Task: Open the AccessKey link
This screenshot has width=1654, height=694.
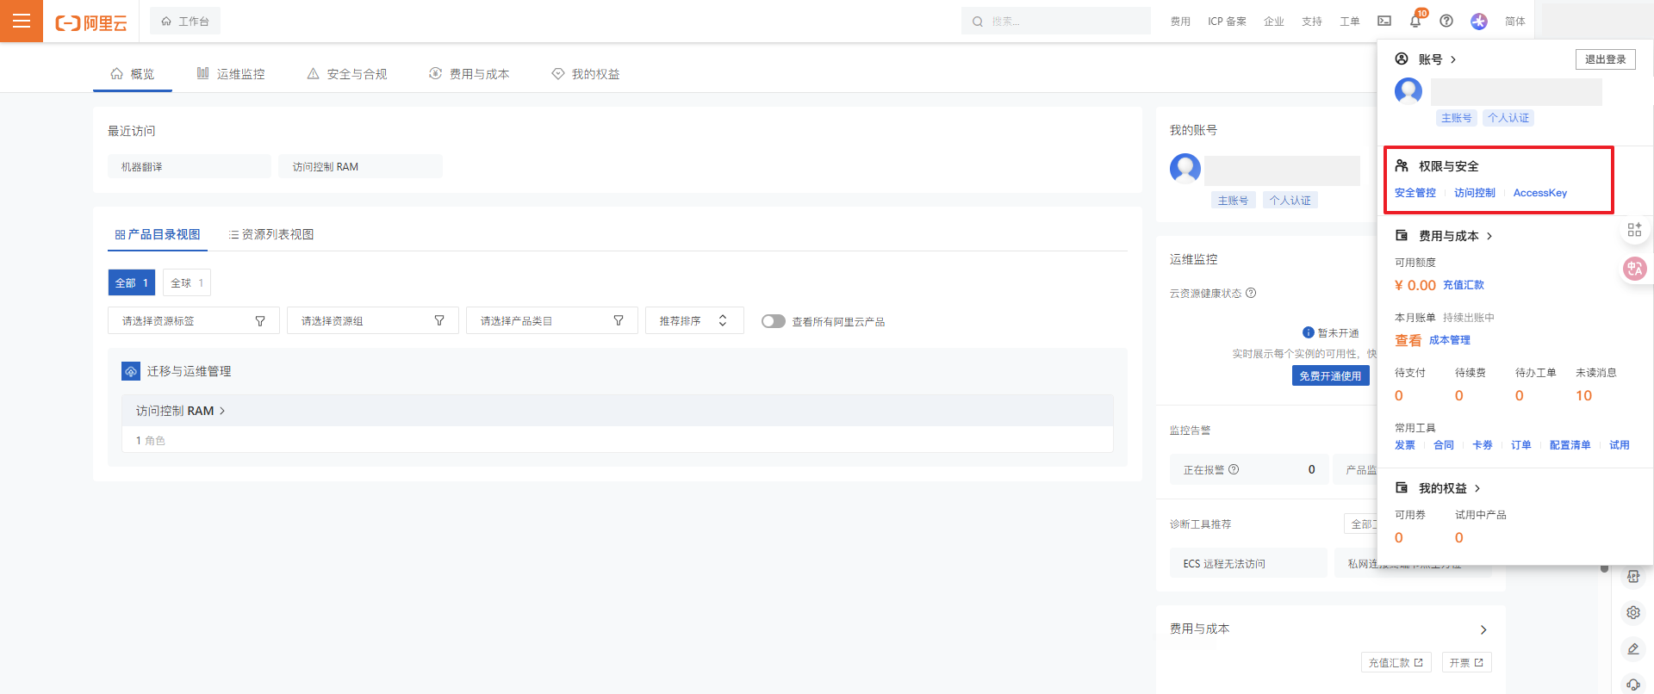Action: point(1539,193)
